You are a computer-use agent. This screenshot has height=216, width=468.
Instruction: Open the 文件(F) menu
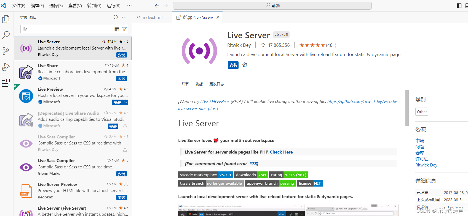(19, 6)
